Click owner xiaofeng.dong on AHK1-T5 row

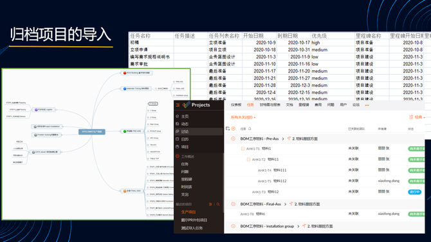pos(389,181)
